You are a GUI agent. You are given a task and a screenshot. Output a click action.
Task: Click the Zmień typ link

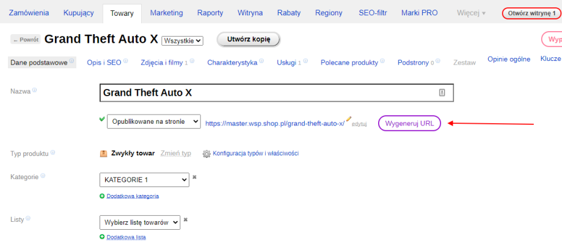point(176,154)
